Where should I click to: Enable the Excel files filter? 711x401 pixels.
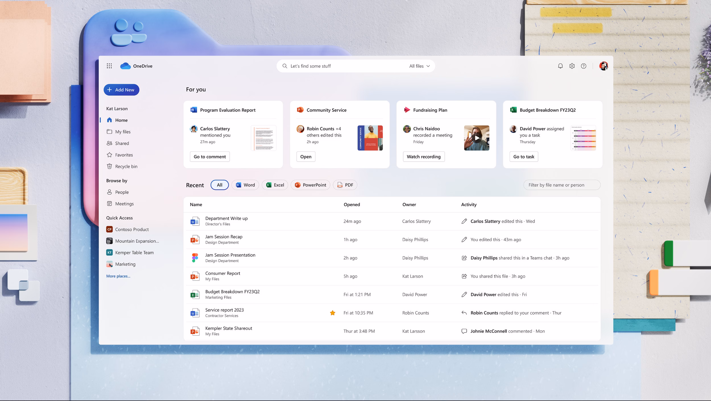coord(274,185)
